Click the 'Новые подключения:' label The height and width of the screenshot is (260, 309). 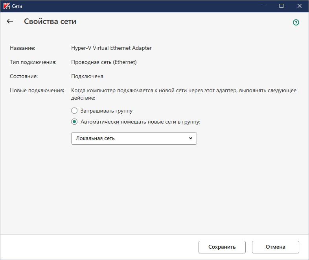tap(37, 90)
